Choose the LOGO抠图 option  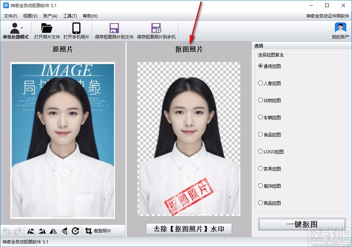(x=261, y=151)
